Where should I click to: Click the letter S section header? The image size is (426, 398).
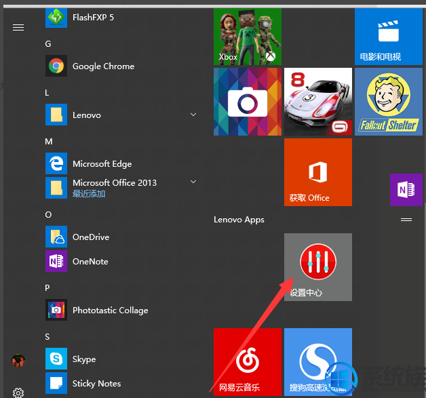(47, 337)
